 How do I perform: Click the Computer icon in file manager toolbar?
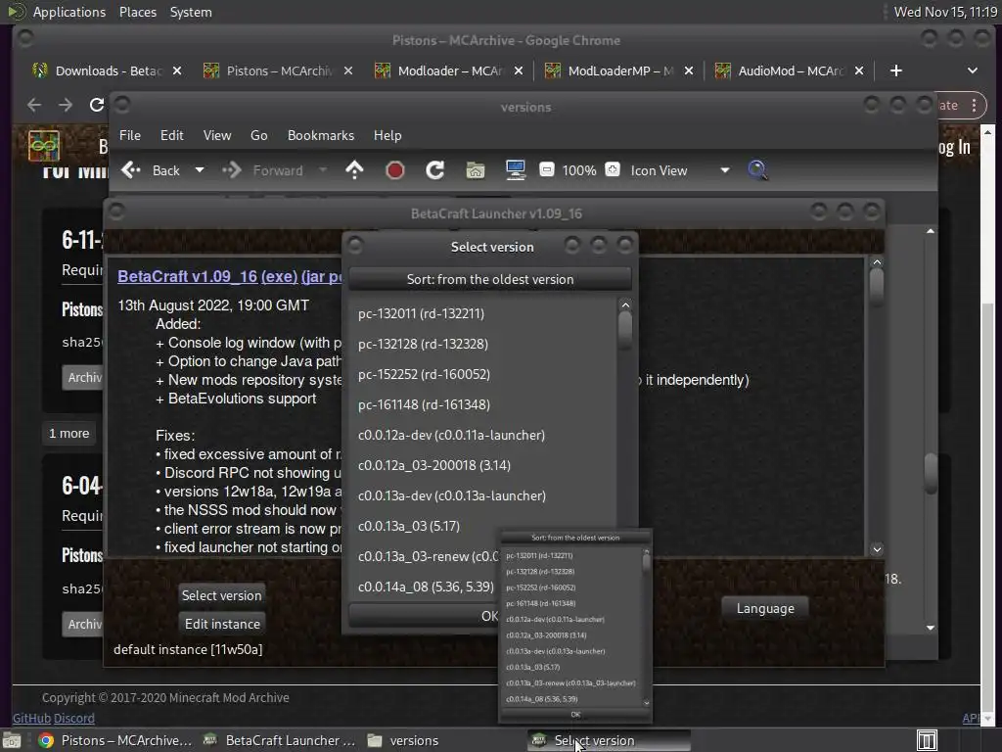point(515,170)
